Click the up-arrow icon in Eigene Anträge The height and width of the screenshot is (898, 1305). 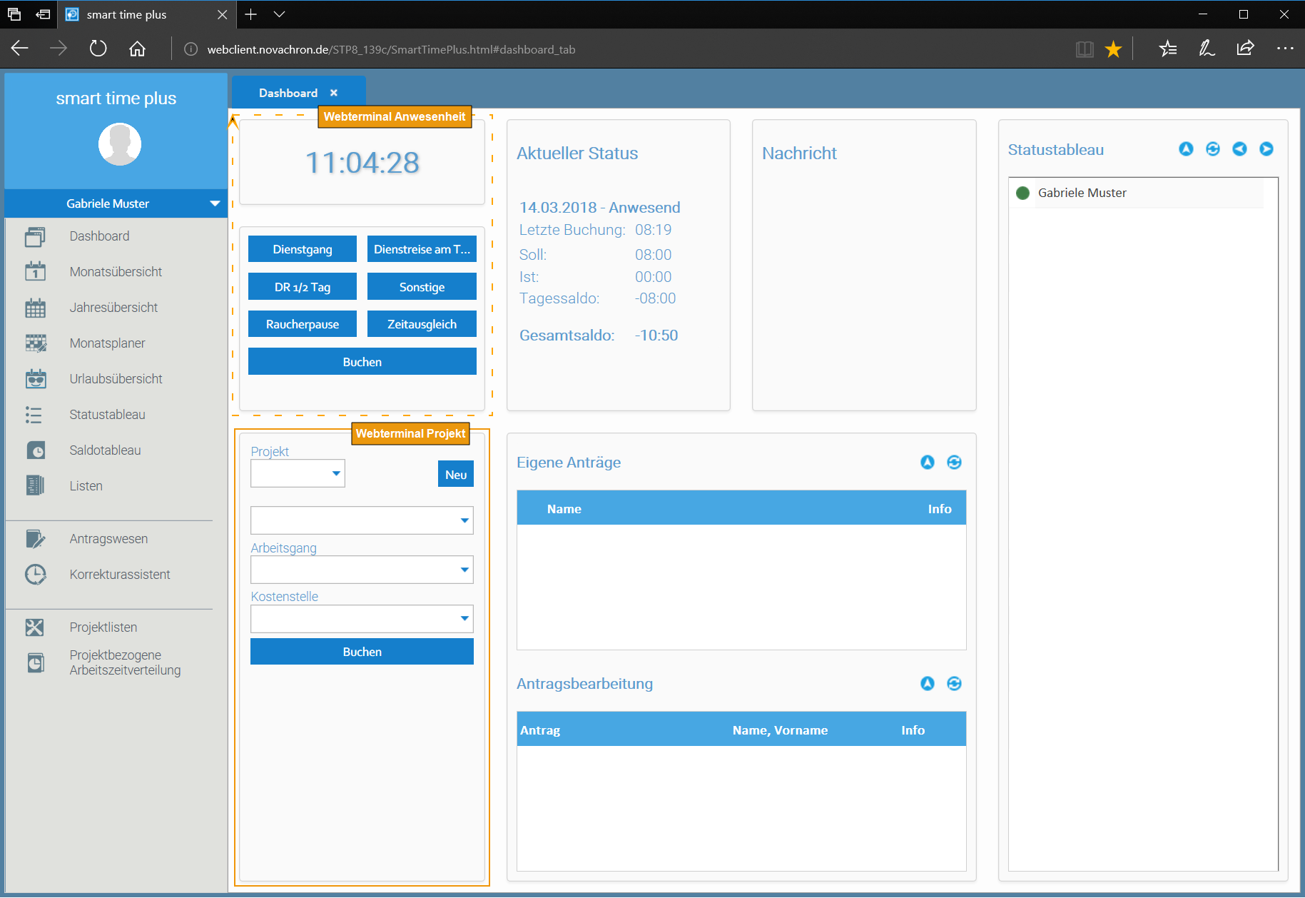point(928,463)
